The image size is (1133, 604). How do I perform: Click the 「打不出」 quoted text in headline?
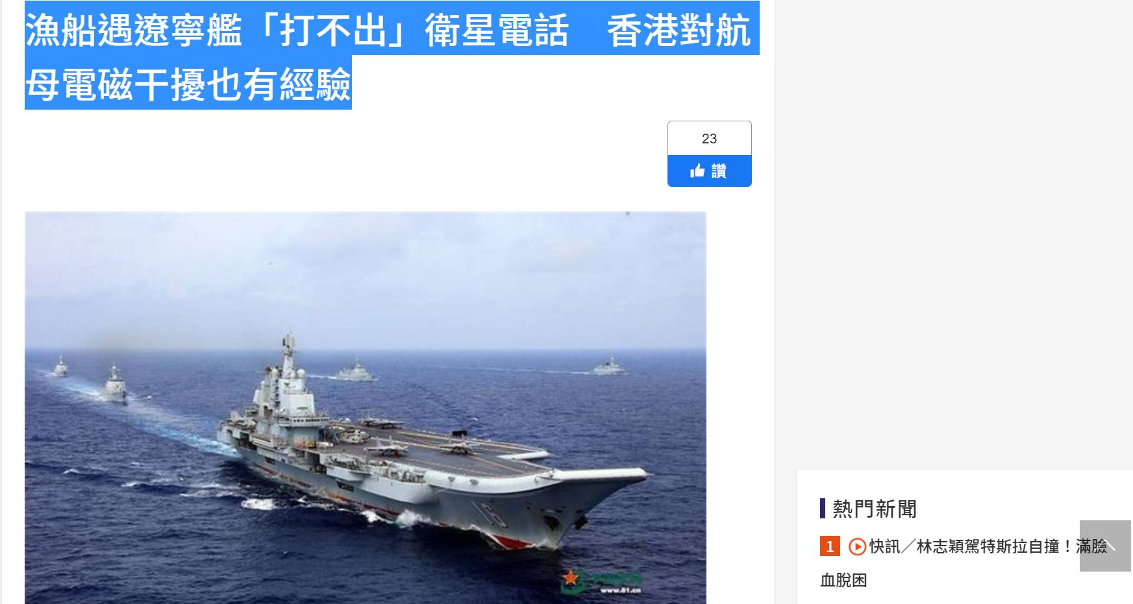pyautogui.click(x=334, y=30)
